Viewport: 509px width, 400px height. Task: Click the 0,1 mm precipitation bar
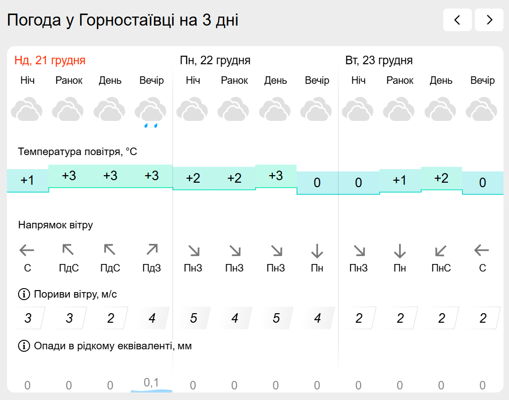click(x=151, y=384)
